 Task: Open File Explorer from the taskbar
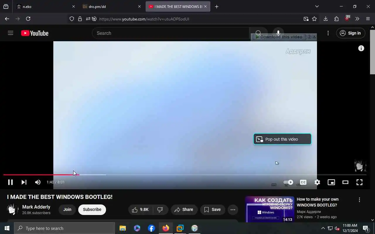coord(123,228)
